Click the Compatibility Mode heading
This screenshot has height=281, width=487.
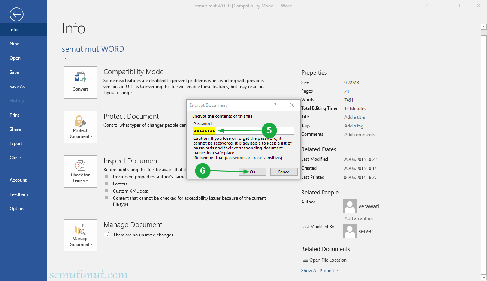click(x=133, y=72)
